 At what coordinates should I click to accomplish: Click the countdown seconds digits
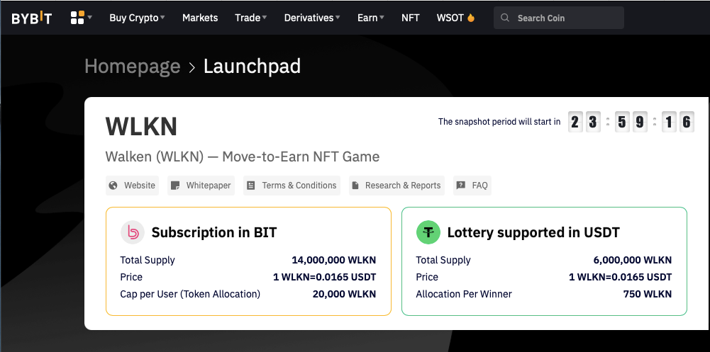(678, 122)
